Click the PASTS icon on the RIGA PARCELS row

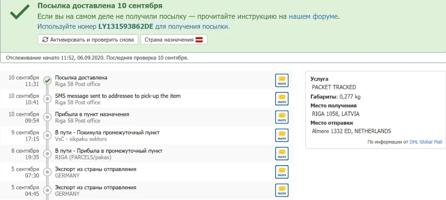pos(282,154)
